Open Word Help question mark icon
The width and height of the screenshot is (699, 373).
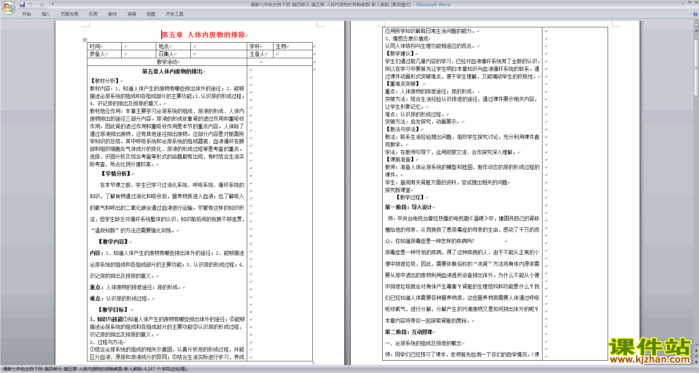(x=695, y=14)
